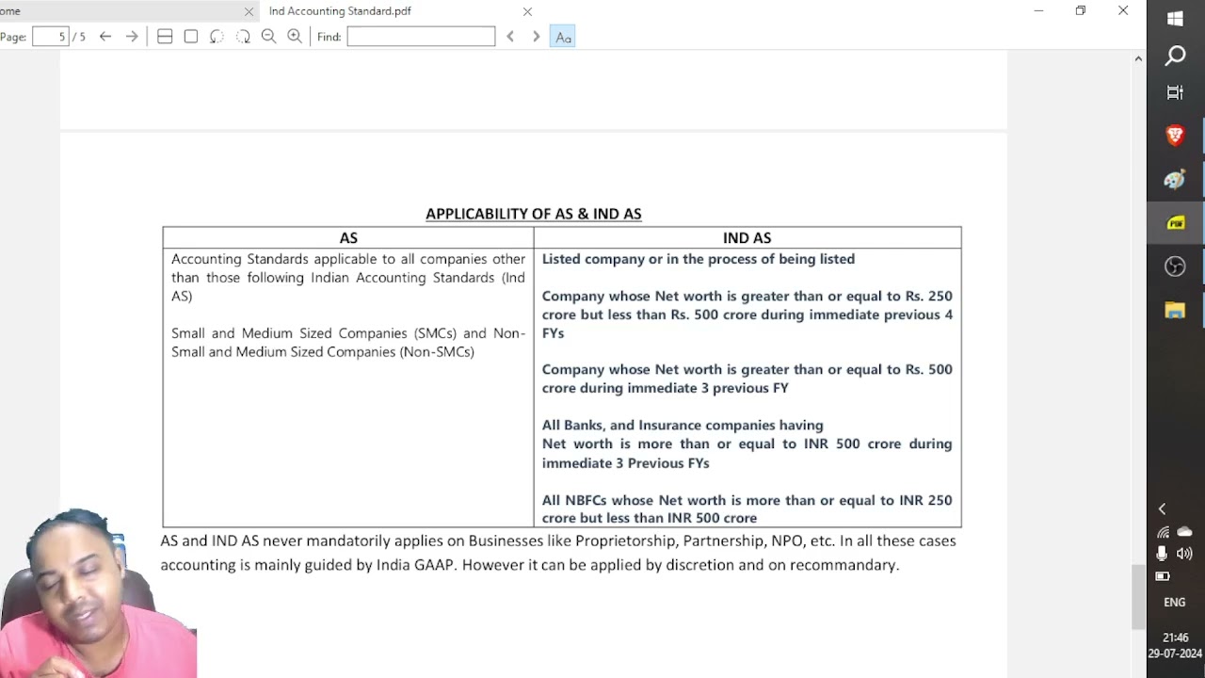Screen dimensions: 1205x678
Task: Open the Windows Start menu
Action: point(1175,19)
